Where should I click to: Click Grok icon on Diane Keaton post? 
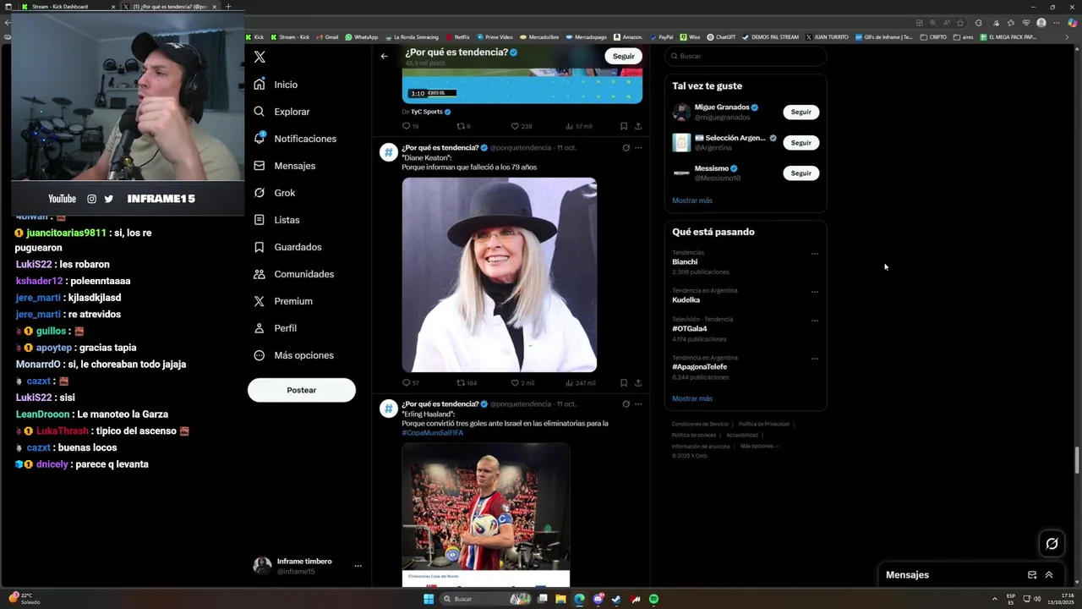coord(626,147)
